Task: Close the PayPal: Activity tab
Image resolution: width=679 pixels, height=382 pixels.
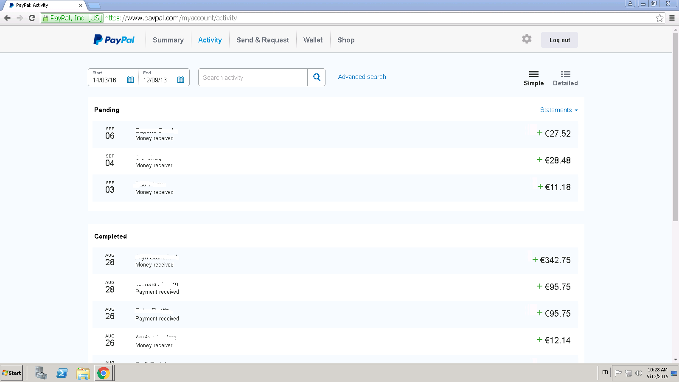Action: [81, 6]
